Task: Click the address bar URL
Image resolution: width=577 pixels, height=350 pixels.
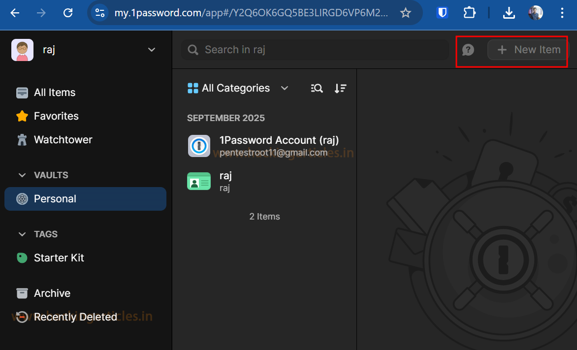Action: [x=251, y=13]
